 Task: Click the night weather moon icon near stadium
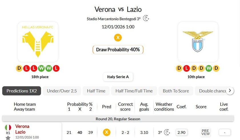146,19
